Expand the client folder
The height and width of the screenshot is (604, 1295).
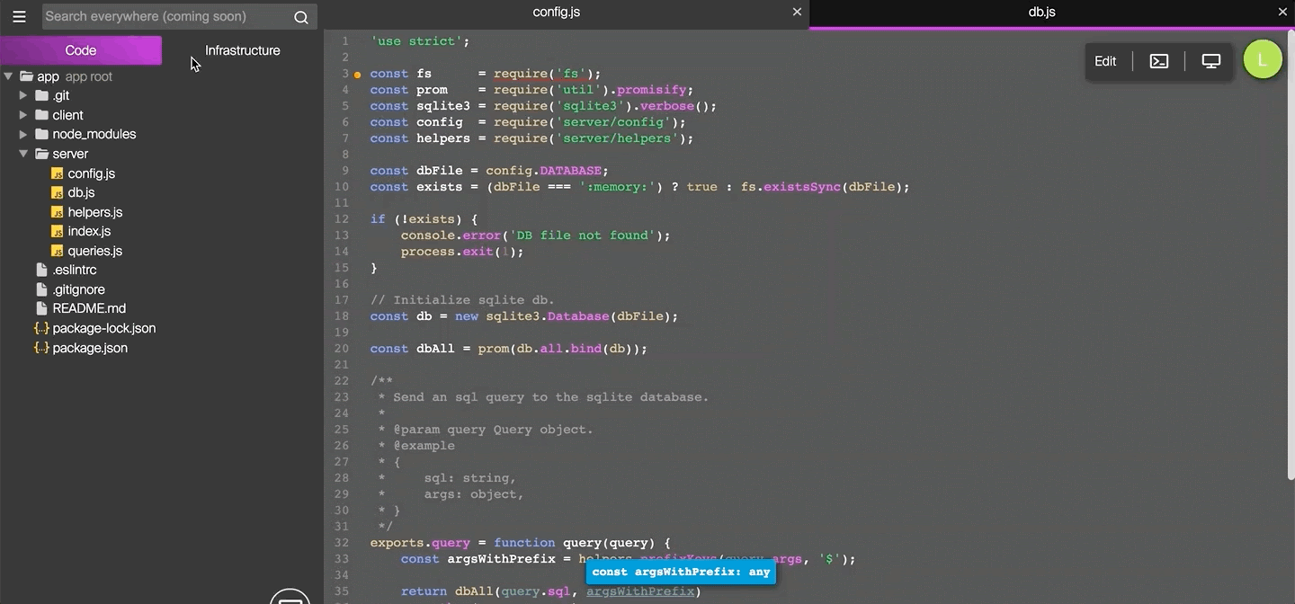pos(23,114)
